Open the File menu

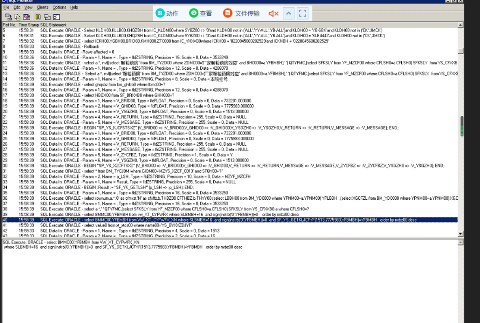pos(6,7)
